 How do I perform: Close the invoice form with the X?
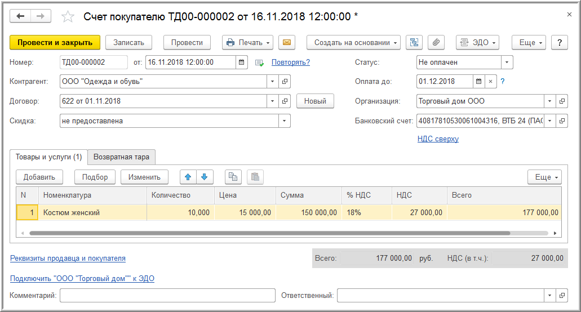coord(569,15)
